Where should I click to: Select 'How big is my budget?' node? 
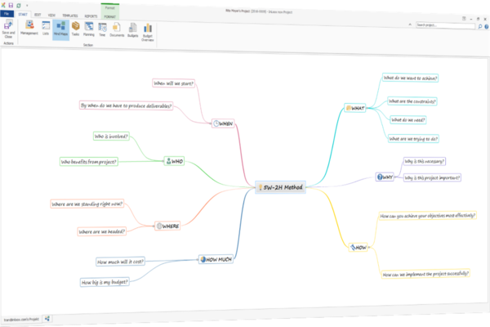pyautogui.click(x=105, y=282)
